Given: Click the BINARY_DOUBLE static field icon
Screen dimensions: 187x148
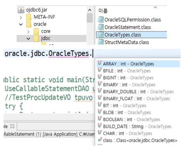Looking at the screenshot, I should pos(100,91).
